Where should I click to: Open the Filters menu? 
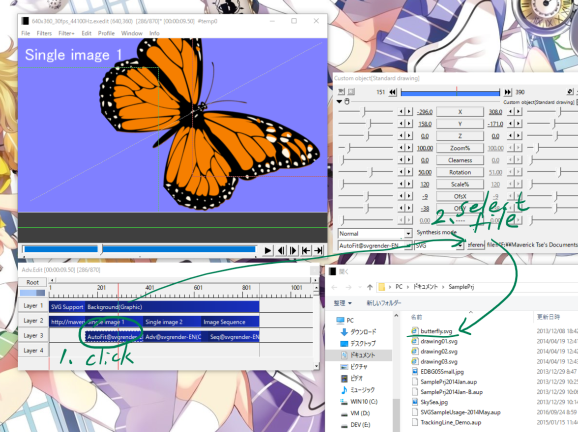[44, 33]
